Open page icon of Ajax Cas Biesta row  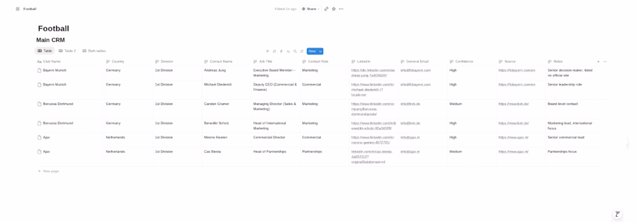point(39,151)
